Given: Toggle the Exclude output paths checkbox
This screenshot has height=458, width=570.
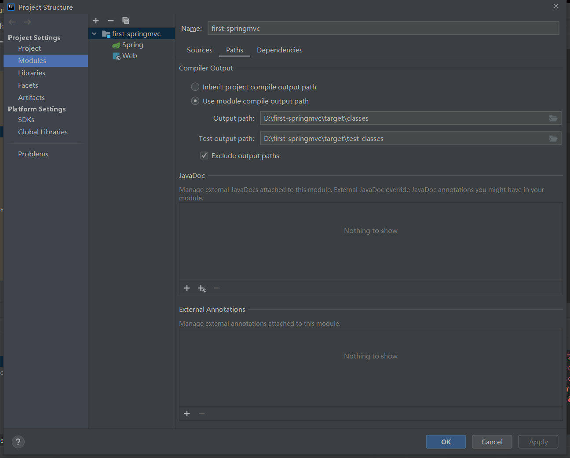Looking at the screenshot, I should point(204,155).
